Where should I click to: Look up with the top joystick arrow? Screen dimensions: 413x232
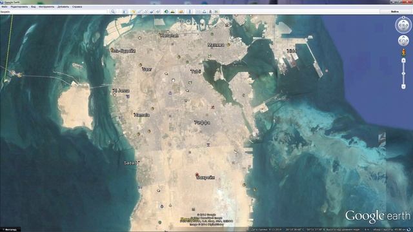click(403, 21)
